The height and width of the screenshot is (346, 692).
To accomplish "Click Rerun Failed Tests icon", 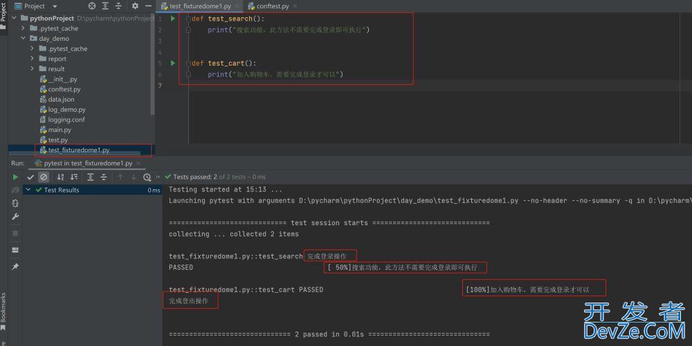I will pos(15,190).
